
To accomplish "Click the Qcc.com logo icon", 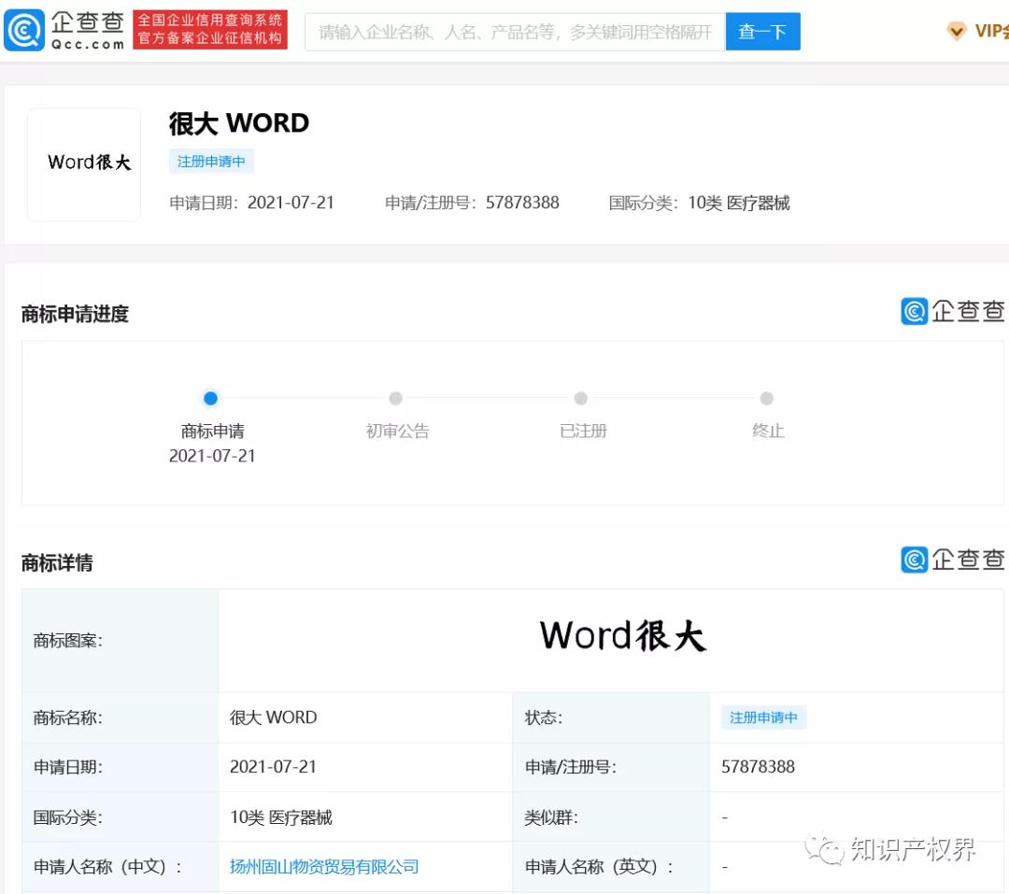I will (x=23, y=30).
